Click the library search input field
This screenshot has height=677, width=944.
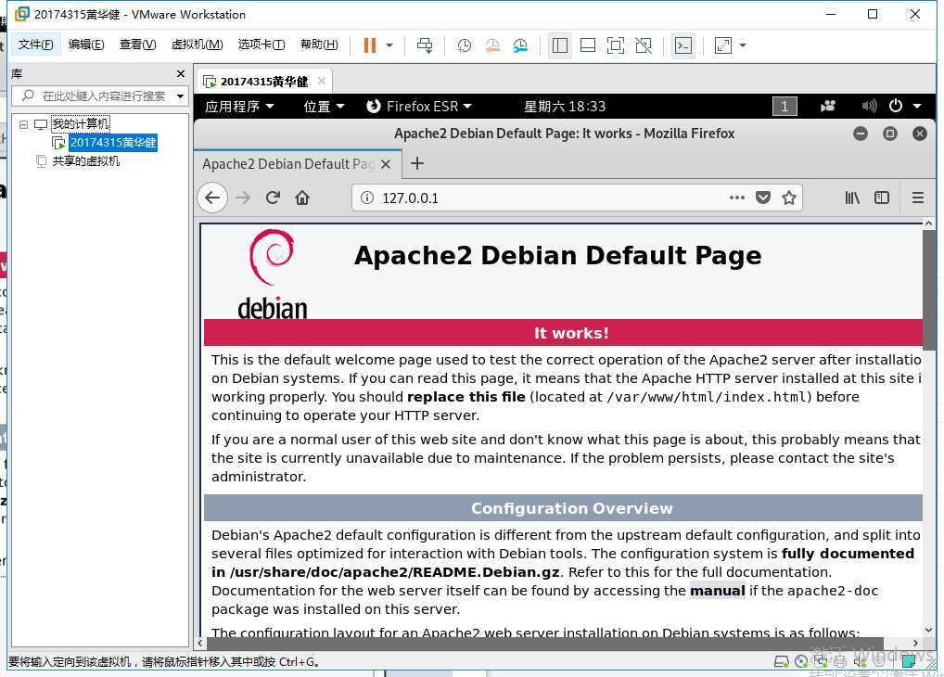tap(98, 96)
